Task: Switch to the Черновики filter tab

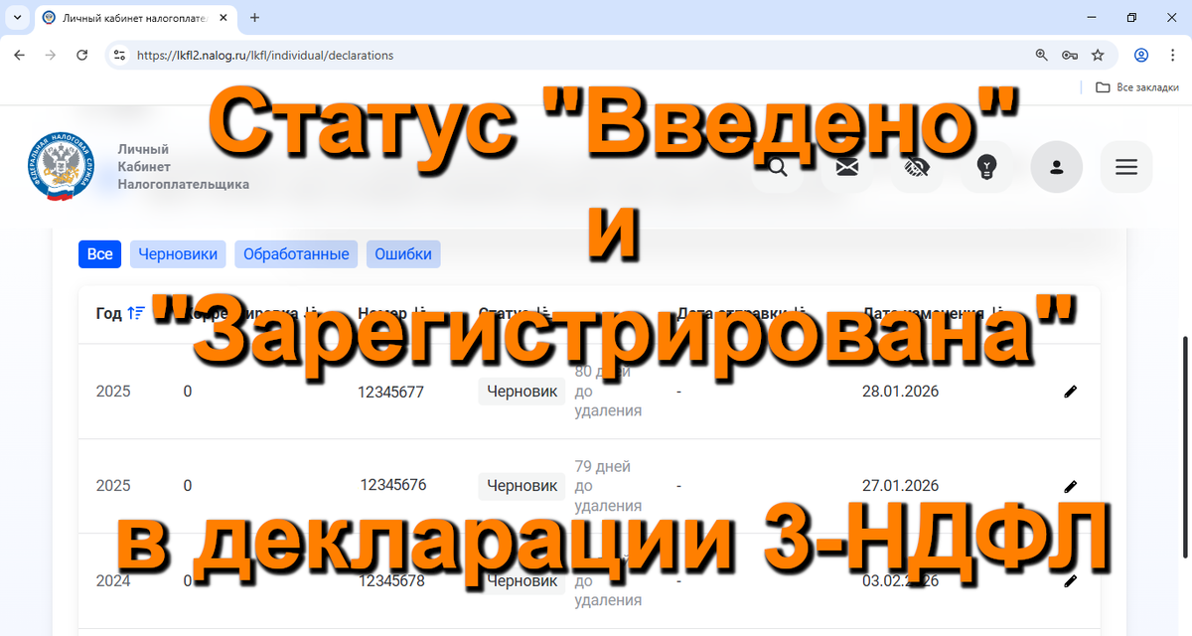Action: pos(177,253)
